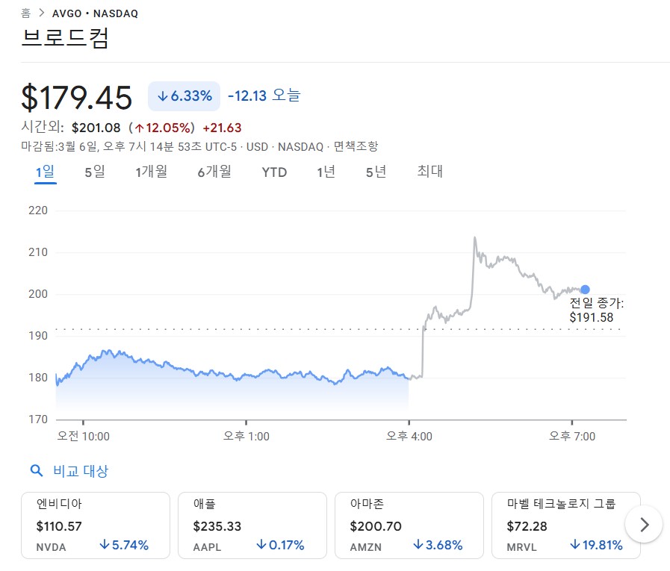This screenshot has height=571, width=670.
Task: Select the 최대 time range tab
Action: [430, 172]
